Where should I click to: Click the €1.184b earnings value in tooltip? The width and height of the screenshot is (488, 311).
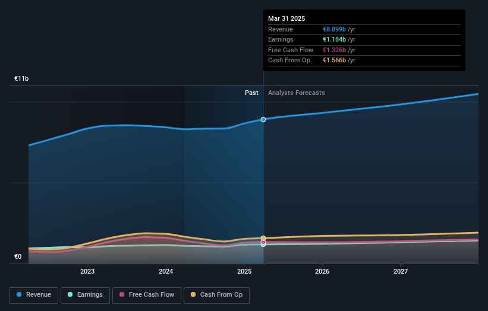(x=334, y=39)
